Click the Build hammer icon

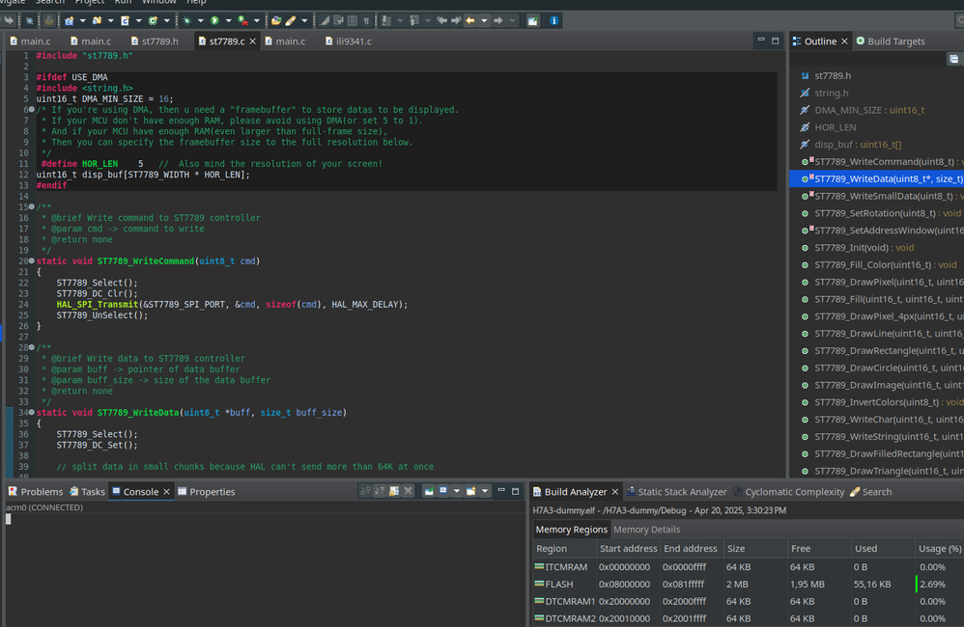click(48, 20)
